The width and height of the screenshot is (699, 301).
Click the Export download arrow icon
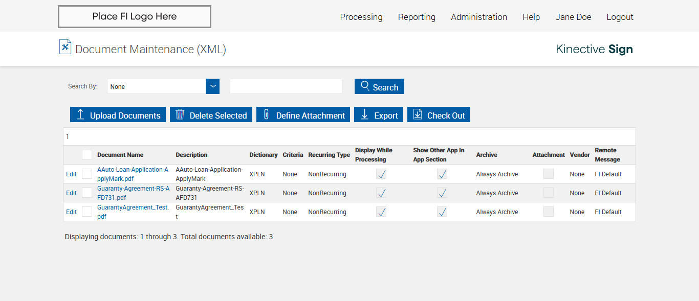[x=364, y=114]
